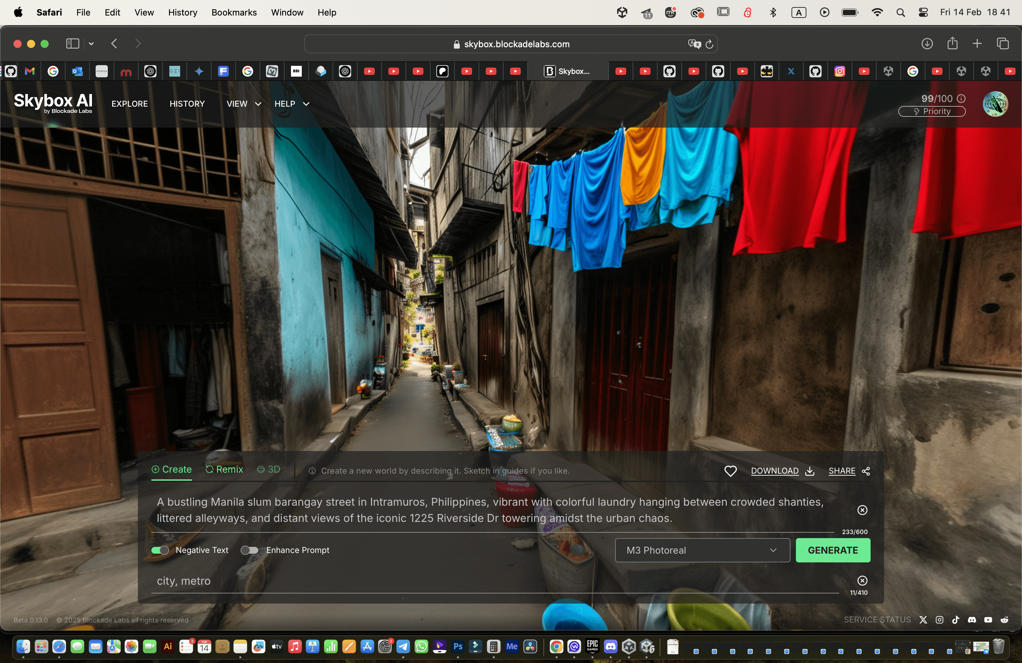Turn off the Negative Text toggle
Viewport: 1022px width, 663px height.
click(x=160, y=550)
